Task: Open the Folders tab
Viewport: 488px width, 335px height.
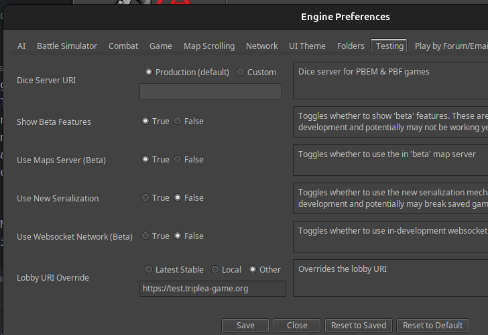Action: tap(351, 46)
